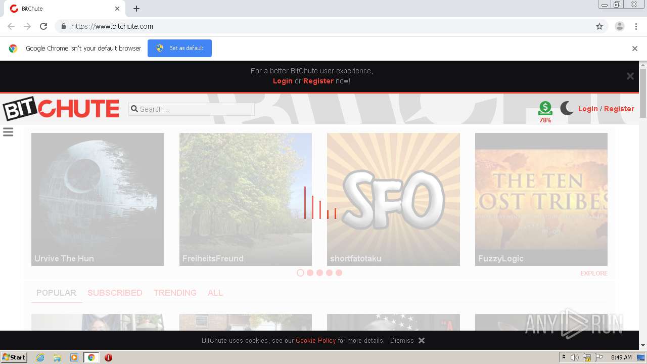Select second carousel dot
The width and height of the screenshot is (647, 364).
(x=310, y=272)
